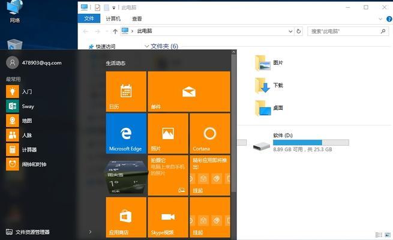
Task: Open the phone companion (拍摄它) tile
Action: (x=168, y=175)
